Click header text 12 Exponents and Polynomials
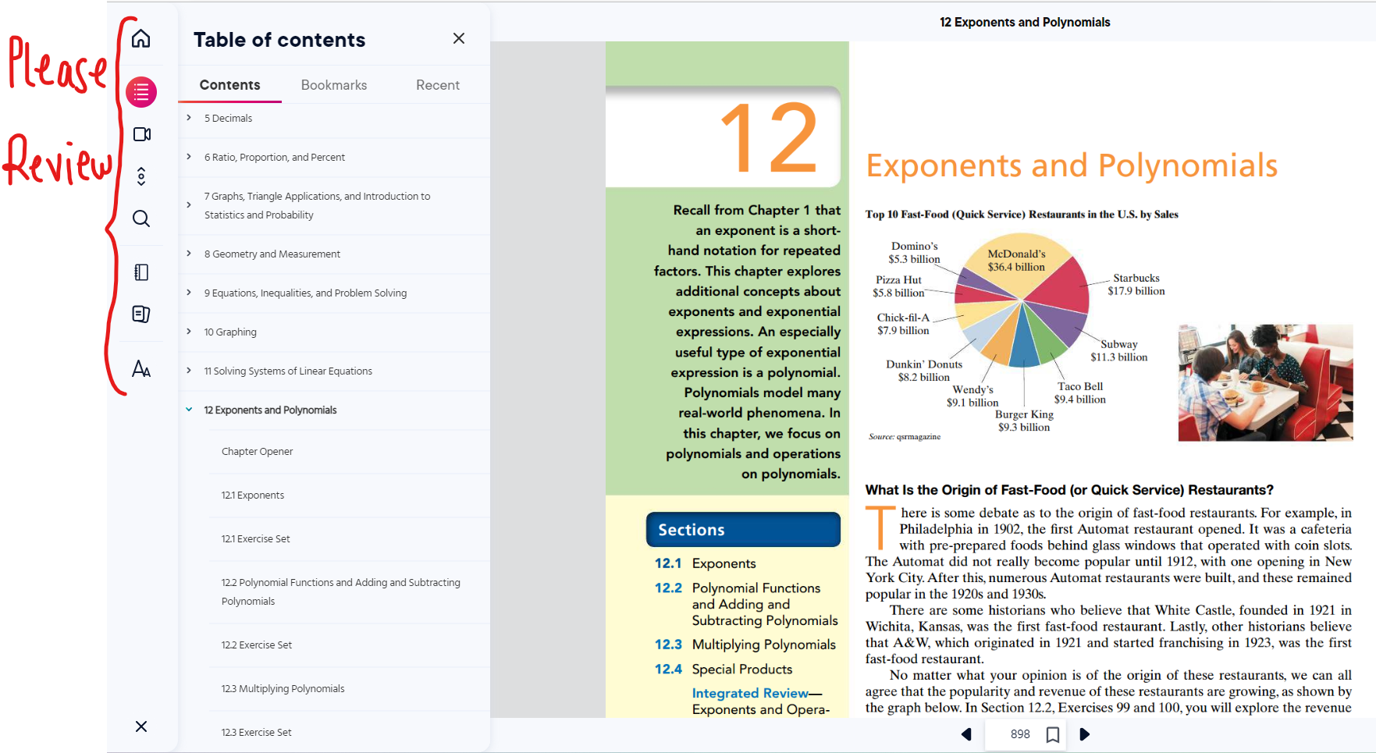This screenshot has height=753, width=1376. [1025, 22]
